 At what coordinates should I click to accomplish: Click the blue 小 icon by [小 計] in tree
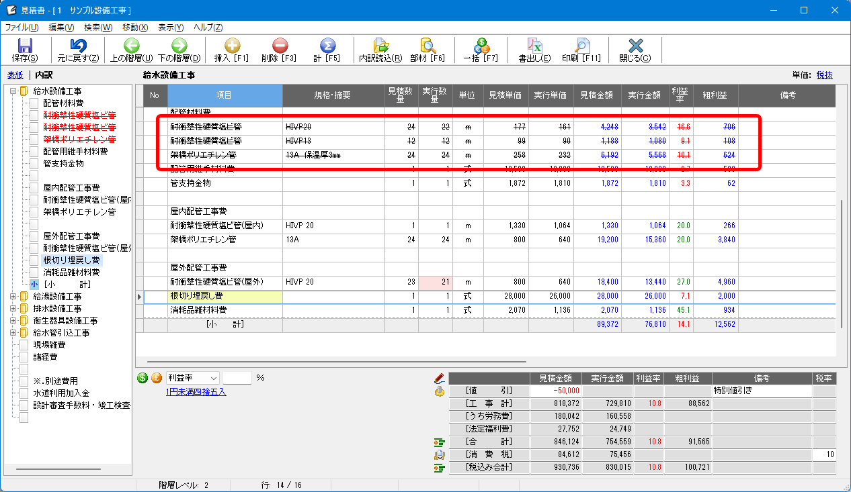34,285
